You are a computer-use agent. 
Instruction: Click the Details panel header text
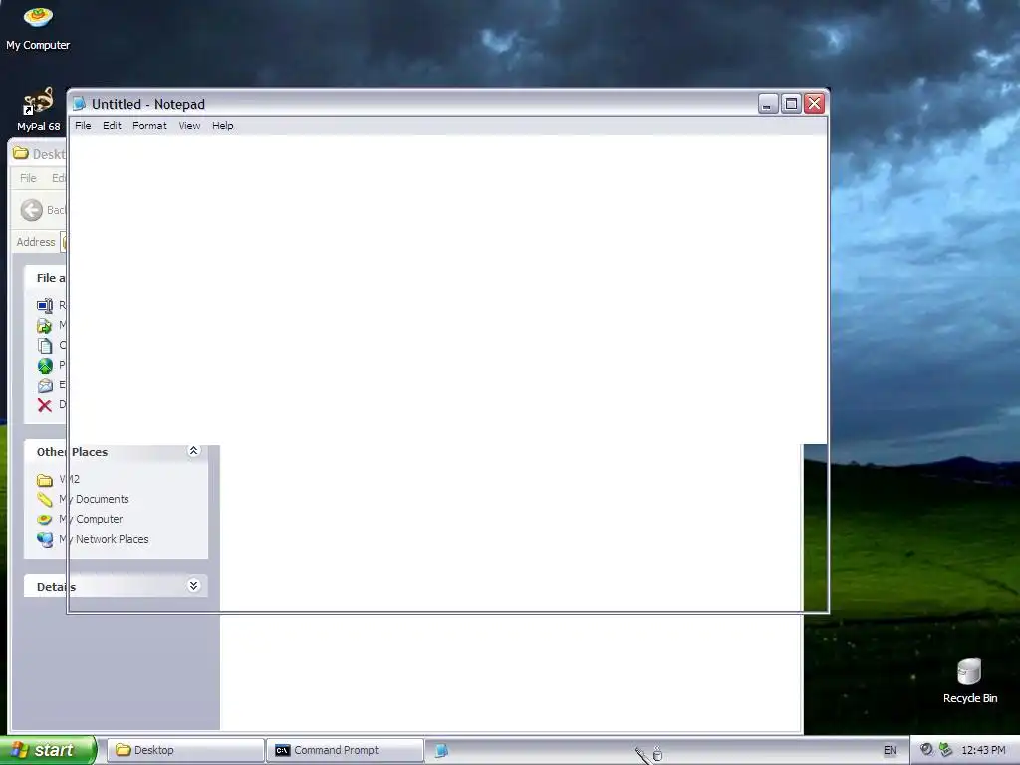(56, 586)
